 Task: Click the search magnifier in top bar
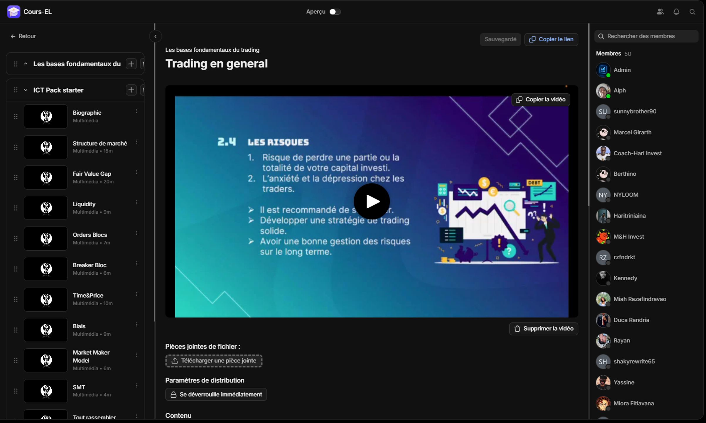pos(692,12)
